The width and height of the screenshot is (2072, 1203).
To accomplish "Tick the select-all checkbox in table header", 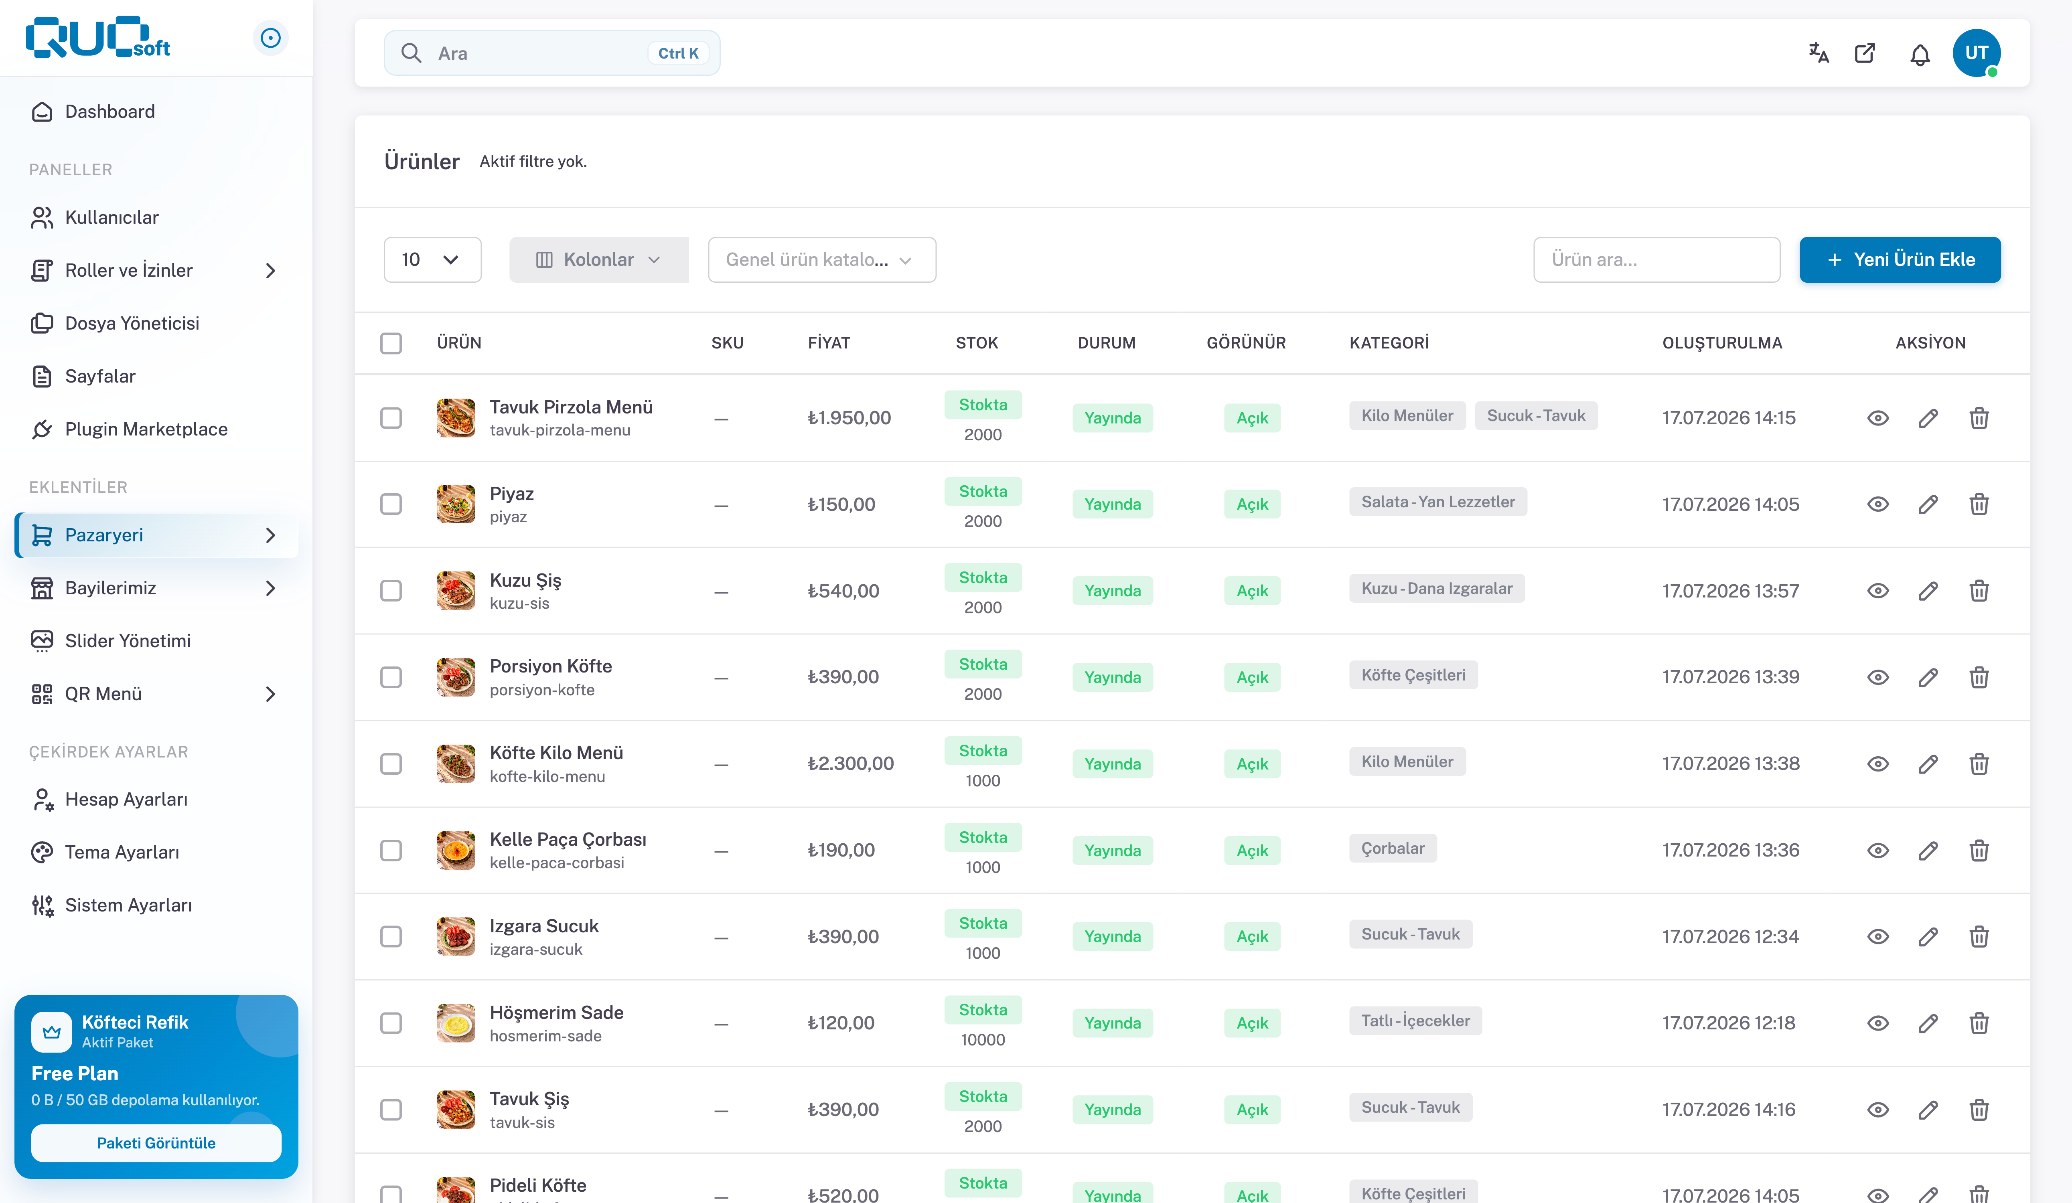I will [x=391, y=343].
